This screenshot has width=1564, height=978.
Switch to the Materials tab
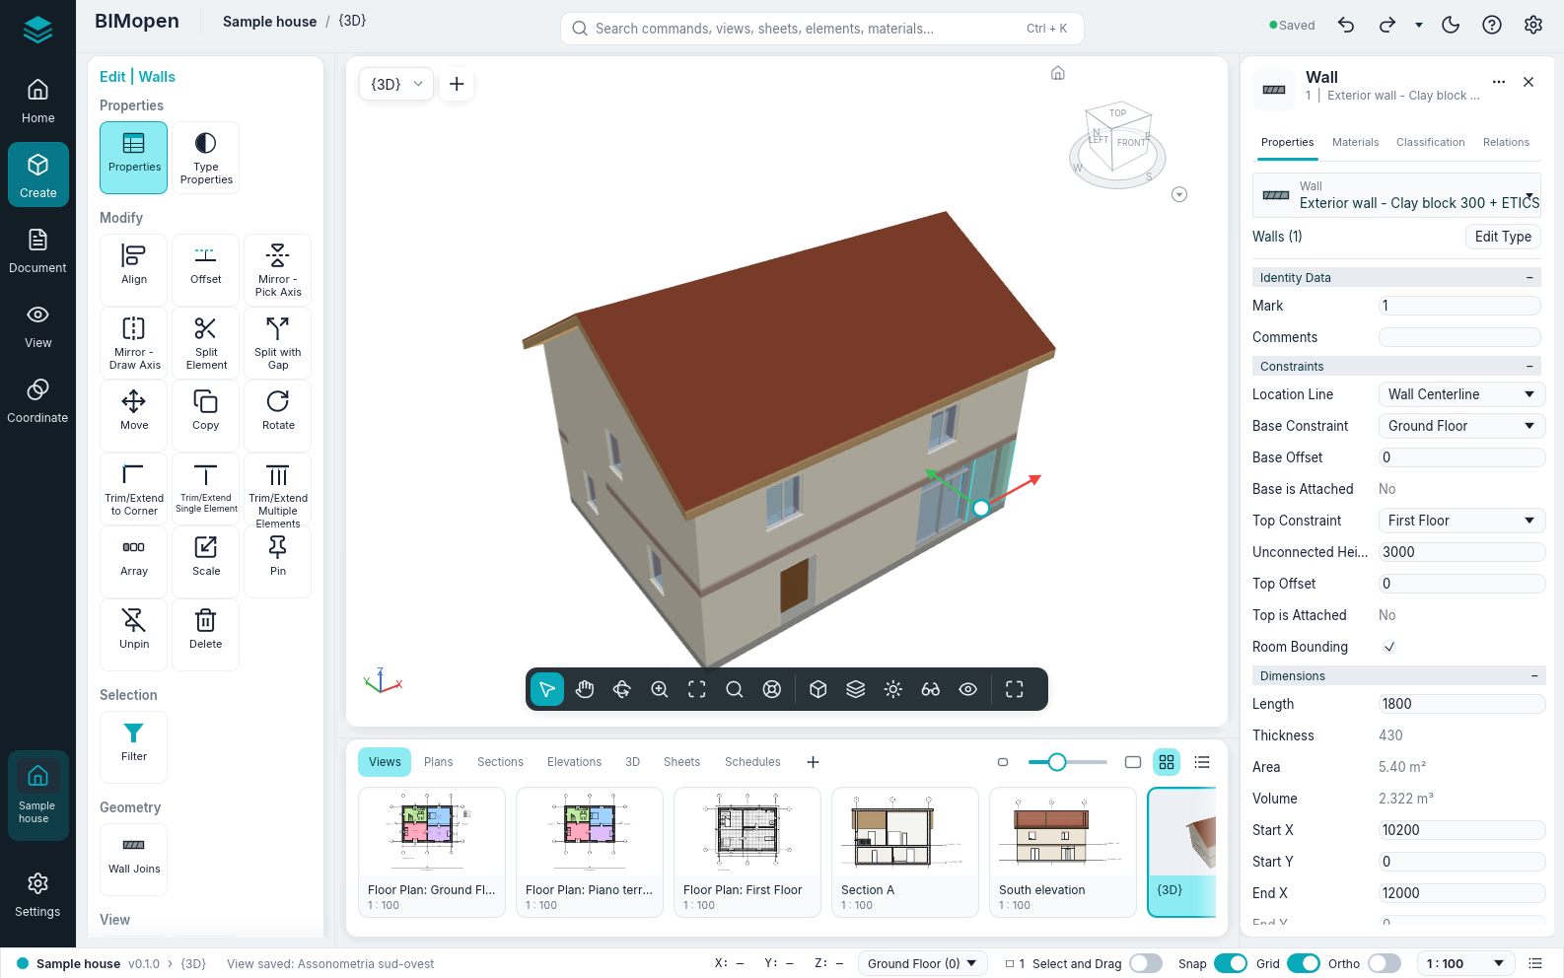pyautogui.click(x=1355, y=142)
